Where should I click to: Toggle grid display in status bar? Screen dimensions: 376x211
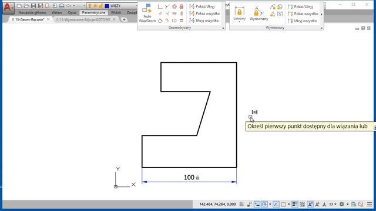(x=241, y=204)
